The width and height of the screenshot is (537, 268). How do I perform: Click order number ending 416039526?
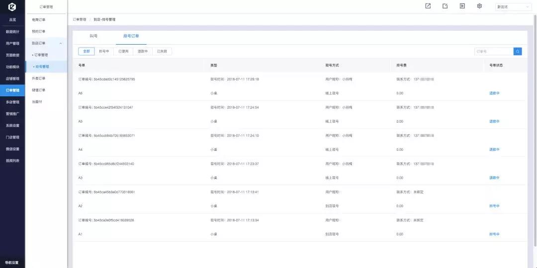[114, 220]
